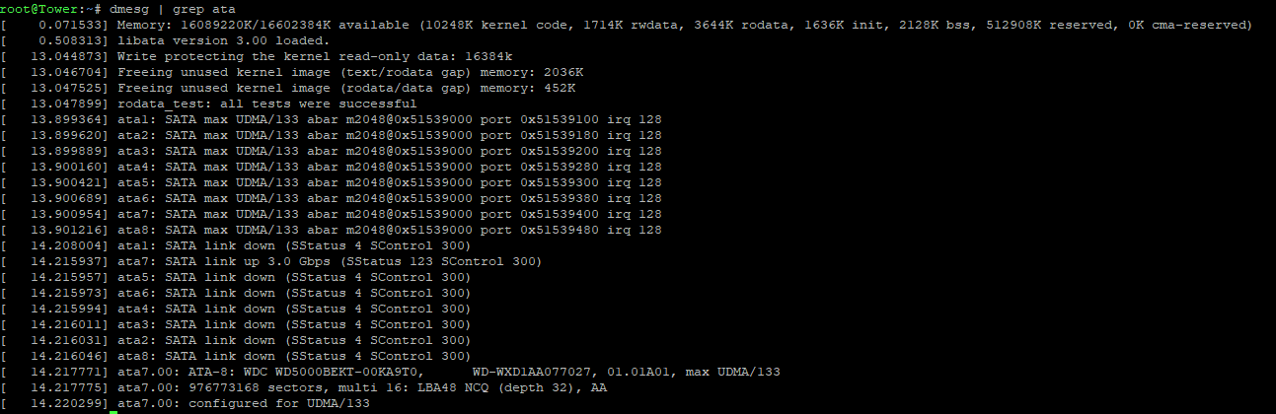Viewport: 1276px width, 414px height.
Task: Click the ata8 line with port 0x51539480
Action: coord(332,230)
